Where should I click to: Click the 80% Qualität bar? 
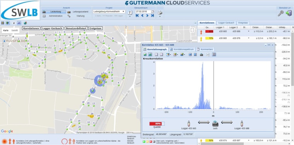(x=157, y=124)
